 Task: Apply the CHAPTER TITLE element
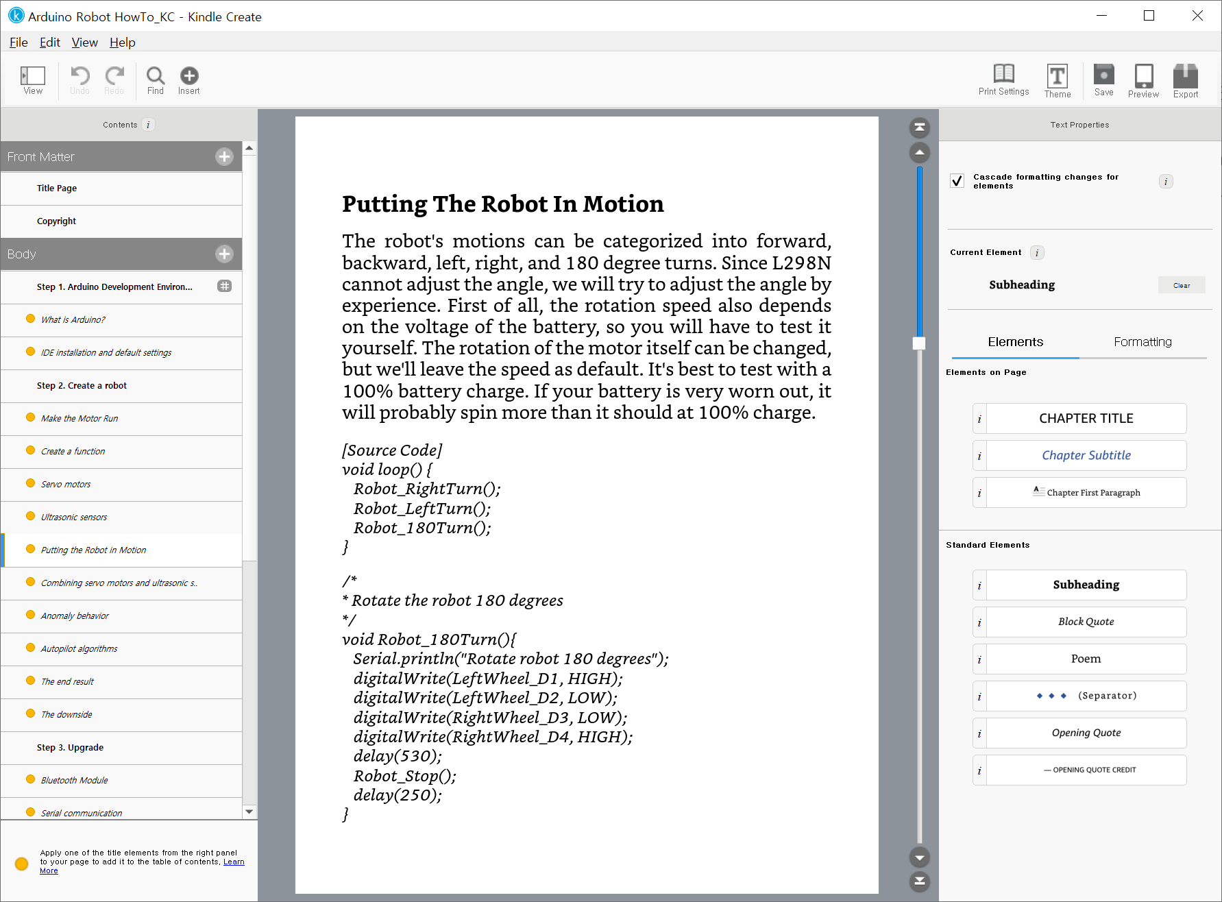tap(1086, 419)
